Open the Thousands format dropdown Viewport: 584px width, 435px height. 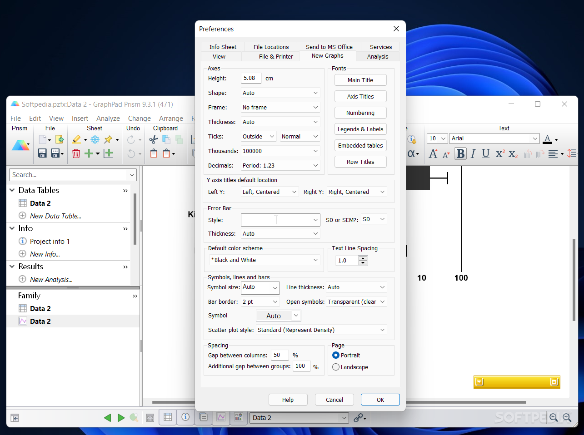pyautogui.click(x=280, y=151)
